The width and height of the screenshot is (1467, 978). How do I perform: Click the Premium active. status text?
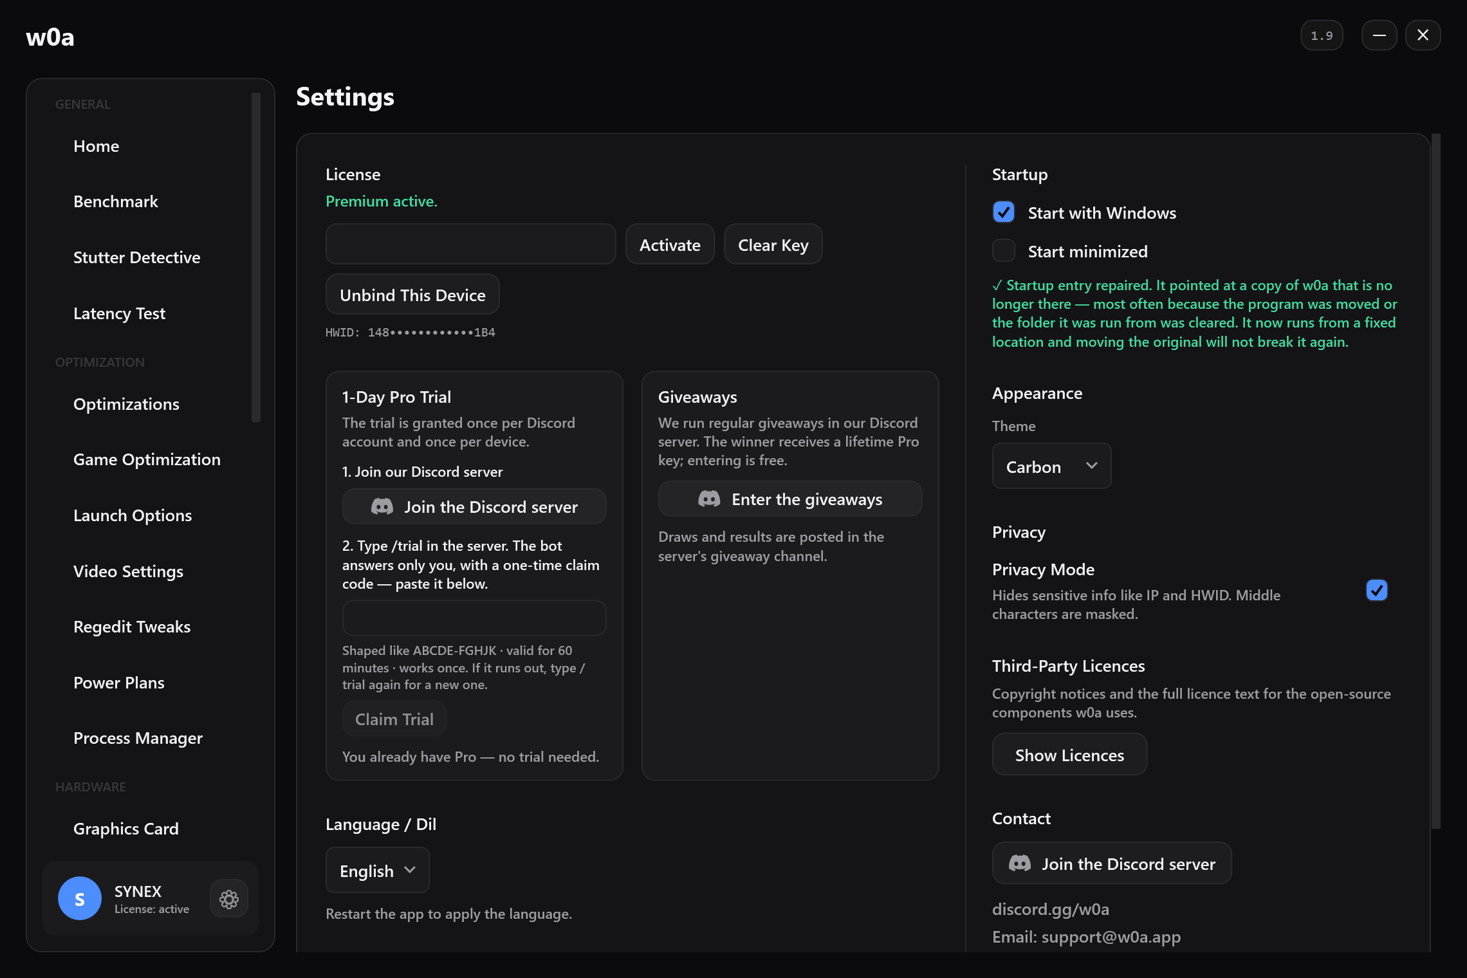pyautogui.click(x=382, y=201)
